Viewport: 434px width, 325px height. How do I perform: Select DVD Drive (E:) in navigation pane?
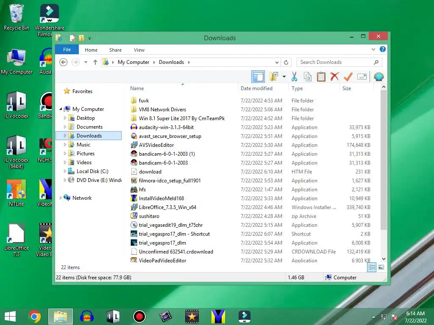(x=99, y=180)
